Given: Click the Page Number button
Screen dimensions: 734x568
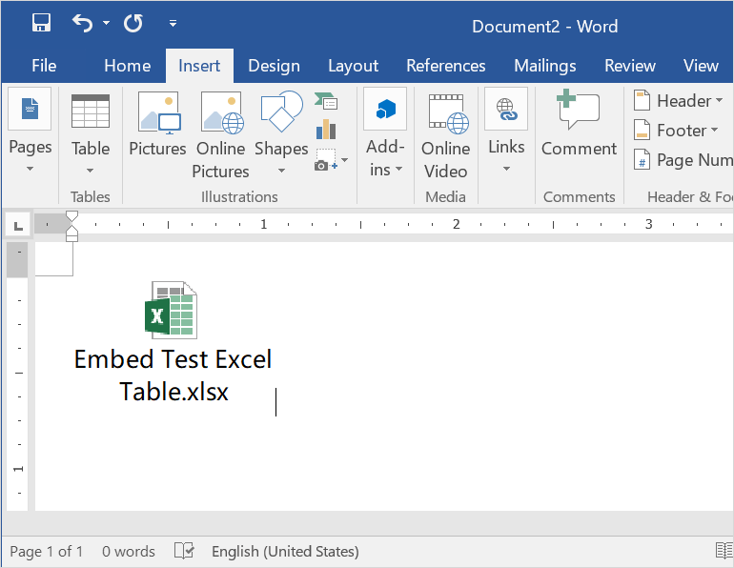Looking at the screenshot, I should pyautogui.click(x=683, y=160).
